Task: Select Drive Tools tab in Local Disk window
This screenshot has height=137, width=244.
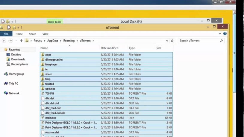Action: pos(54,22)
